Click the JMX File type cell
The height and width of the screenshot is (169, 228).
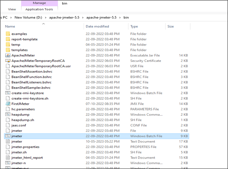[x=137, y=104]
